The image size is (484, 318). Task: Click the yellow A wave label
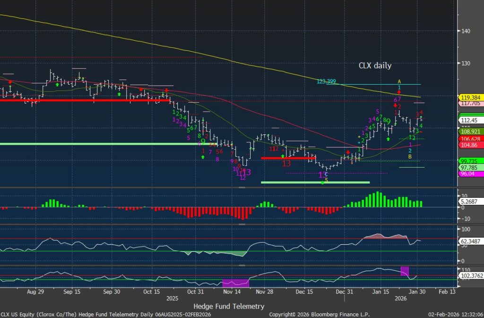399,81
